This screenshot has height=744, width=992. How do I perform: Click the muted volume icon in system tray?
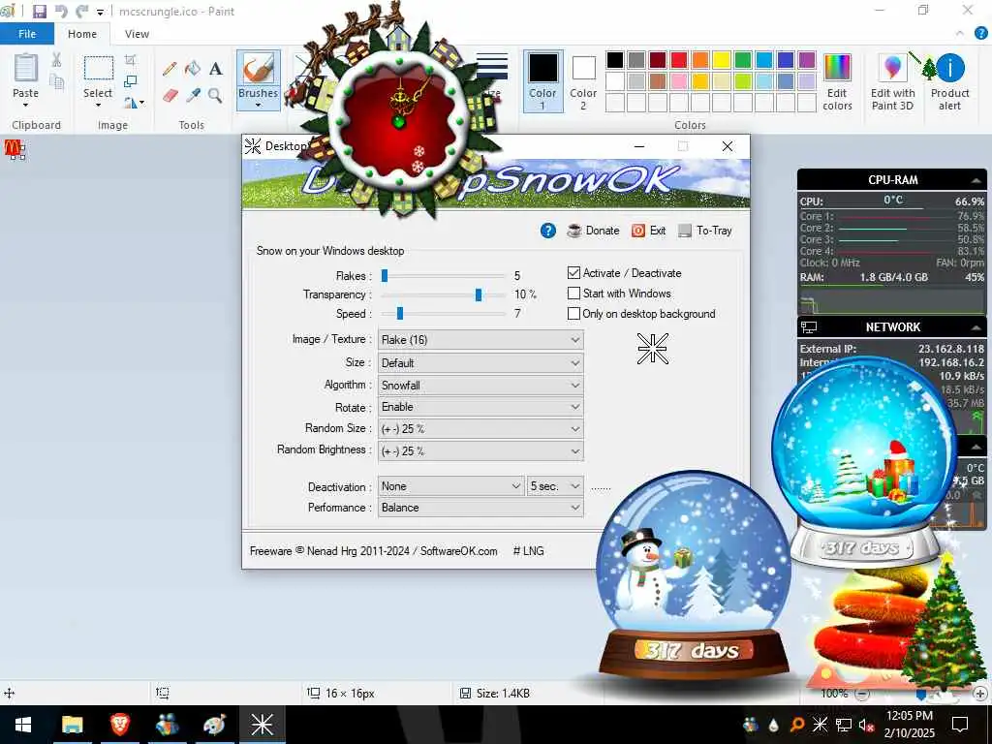(x=866, y=725)
